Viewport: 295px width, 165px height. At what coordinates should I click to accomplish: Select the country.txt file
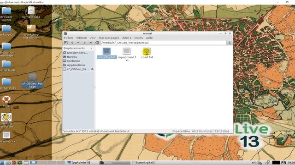click(x=107, y=53)
